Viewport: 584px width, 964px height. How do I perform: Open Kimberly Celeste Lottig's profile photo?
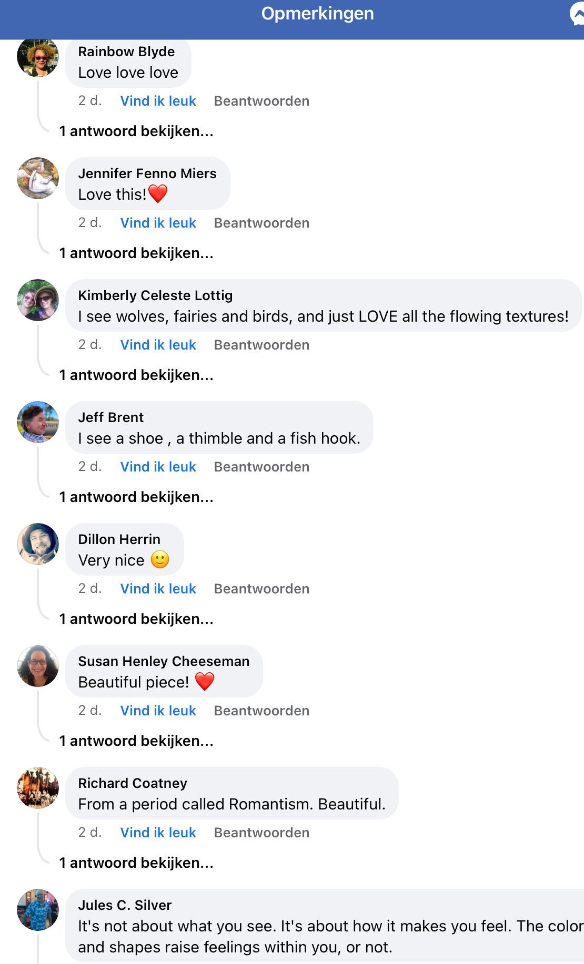point(38,300)
